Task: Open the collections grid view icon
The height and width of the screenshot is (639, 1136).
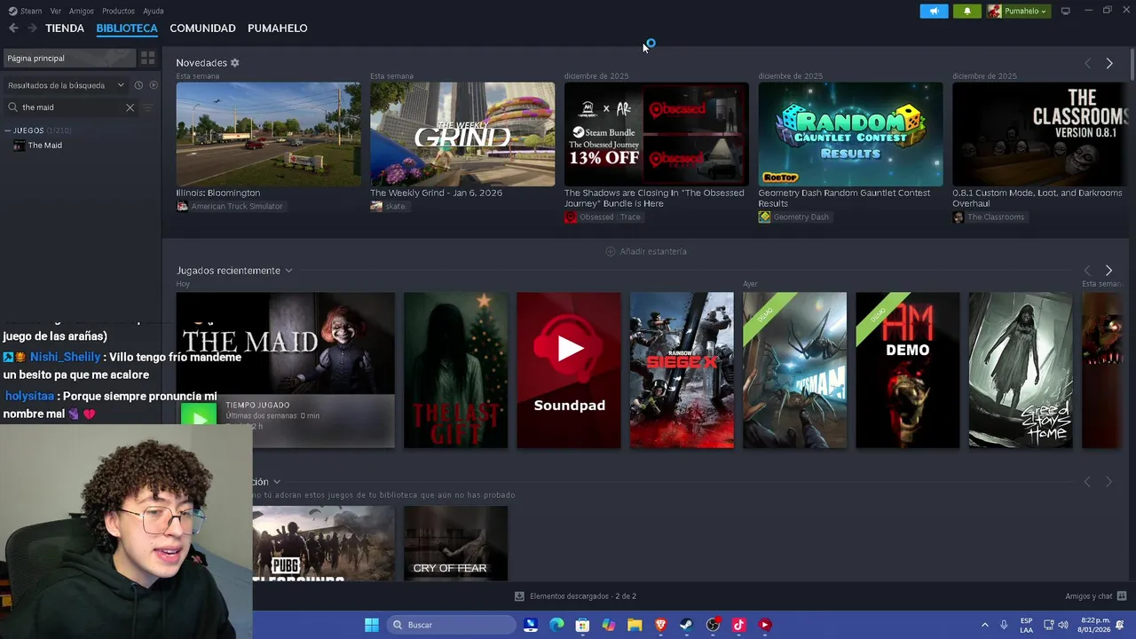Action: (x=147, y=58)
